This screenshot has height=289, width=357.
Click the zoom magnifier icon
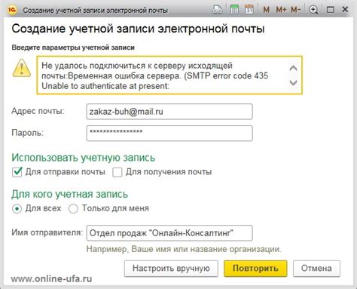[x=313, y=10]
